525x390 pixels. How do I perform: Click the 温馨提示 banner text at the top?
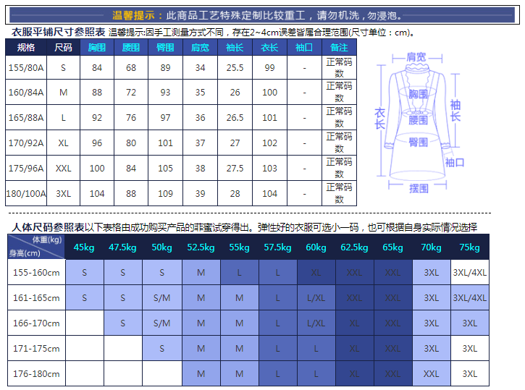coord(262,15)
